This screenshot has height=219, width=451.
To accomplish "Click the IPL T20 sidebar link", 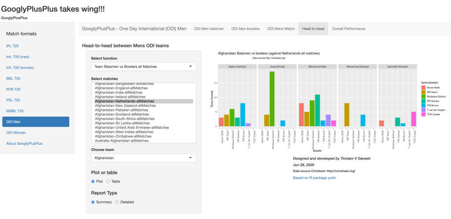I will point(12,46).
